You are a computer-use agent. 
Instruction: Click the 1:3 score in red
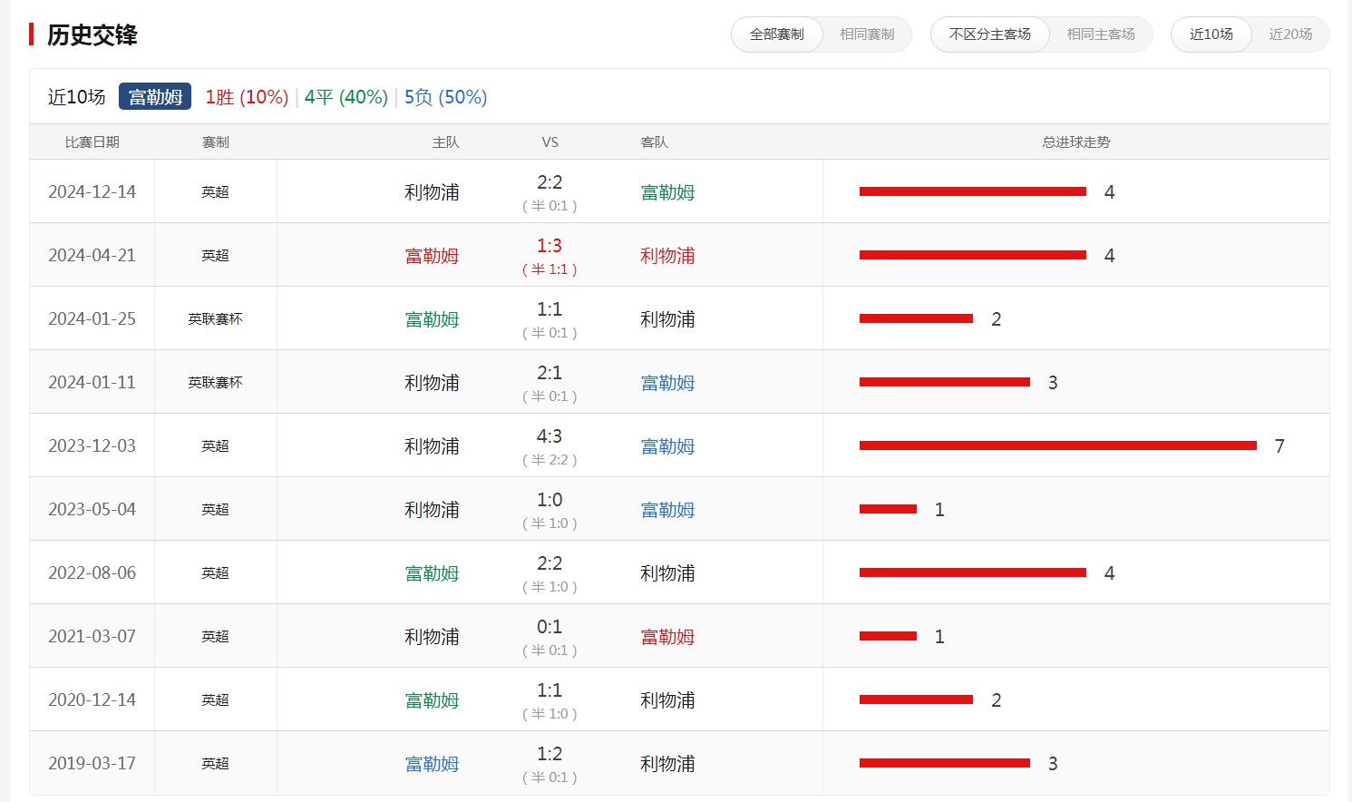pyautogui.click(x=550, y=246)
